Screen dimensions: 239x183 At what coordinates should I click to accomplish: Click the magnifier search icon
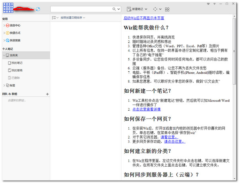(x=114, y=9)
